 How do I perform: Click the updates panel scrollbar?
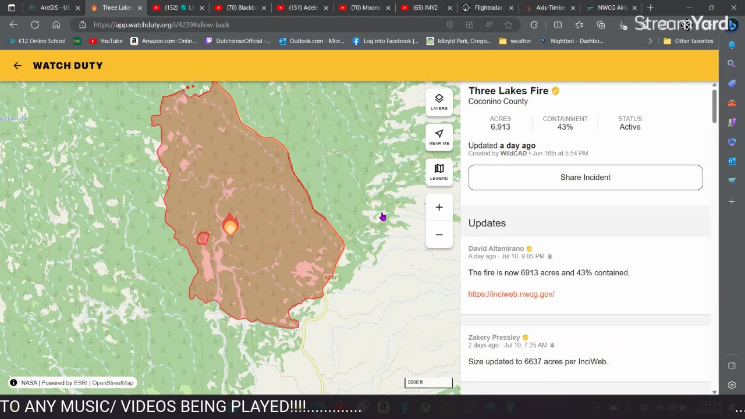[714, 106]
